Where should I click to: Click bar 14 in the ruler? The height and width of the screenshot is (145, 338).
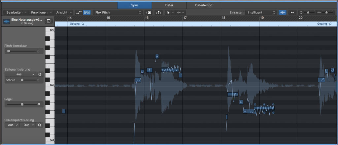70,18
